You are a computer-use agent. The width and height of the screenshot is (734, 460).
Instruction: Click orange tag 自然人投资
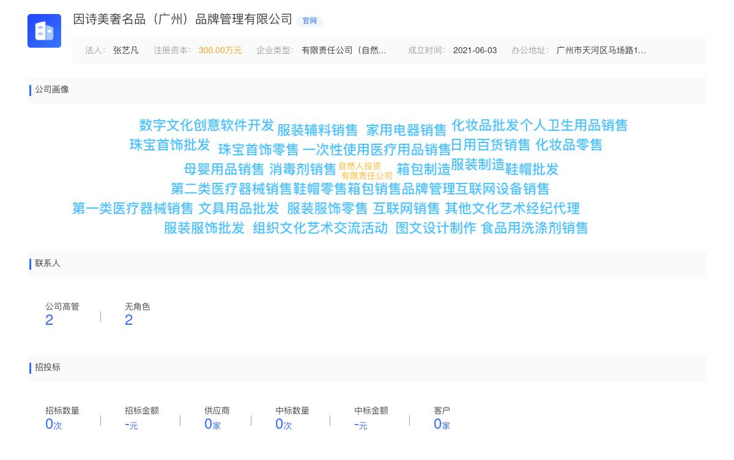(x=360, y=166)
